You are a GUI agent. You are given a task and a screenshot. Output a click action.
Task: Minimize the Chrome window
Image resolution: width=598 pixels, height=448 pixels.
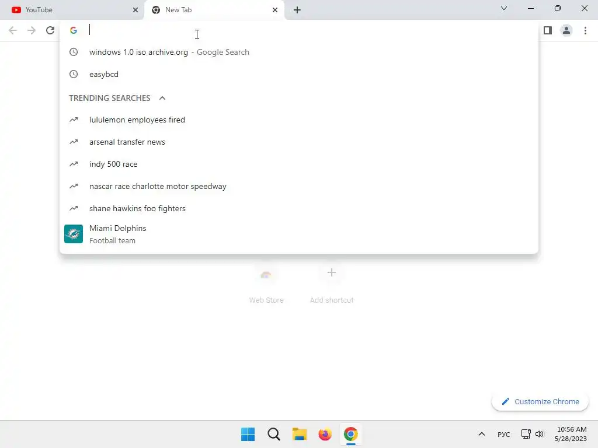point(530,8)
